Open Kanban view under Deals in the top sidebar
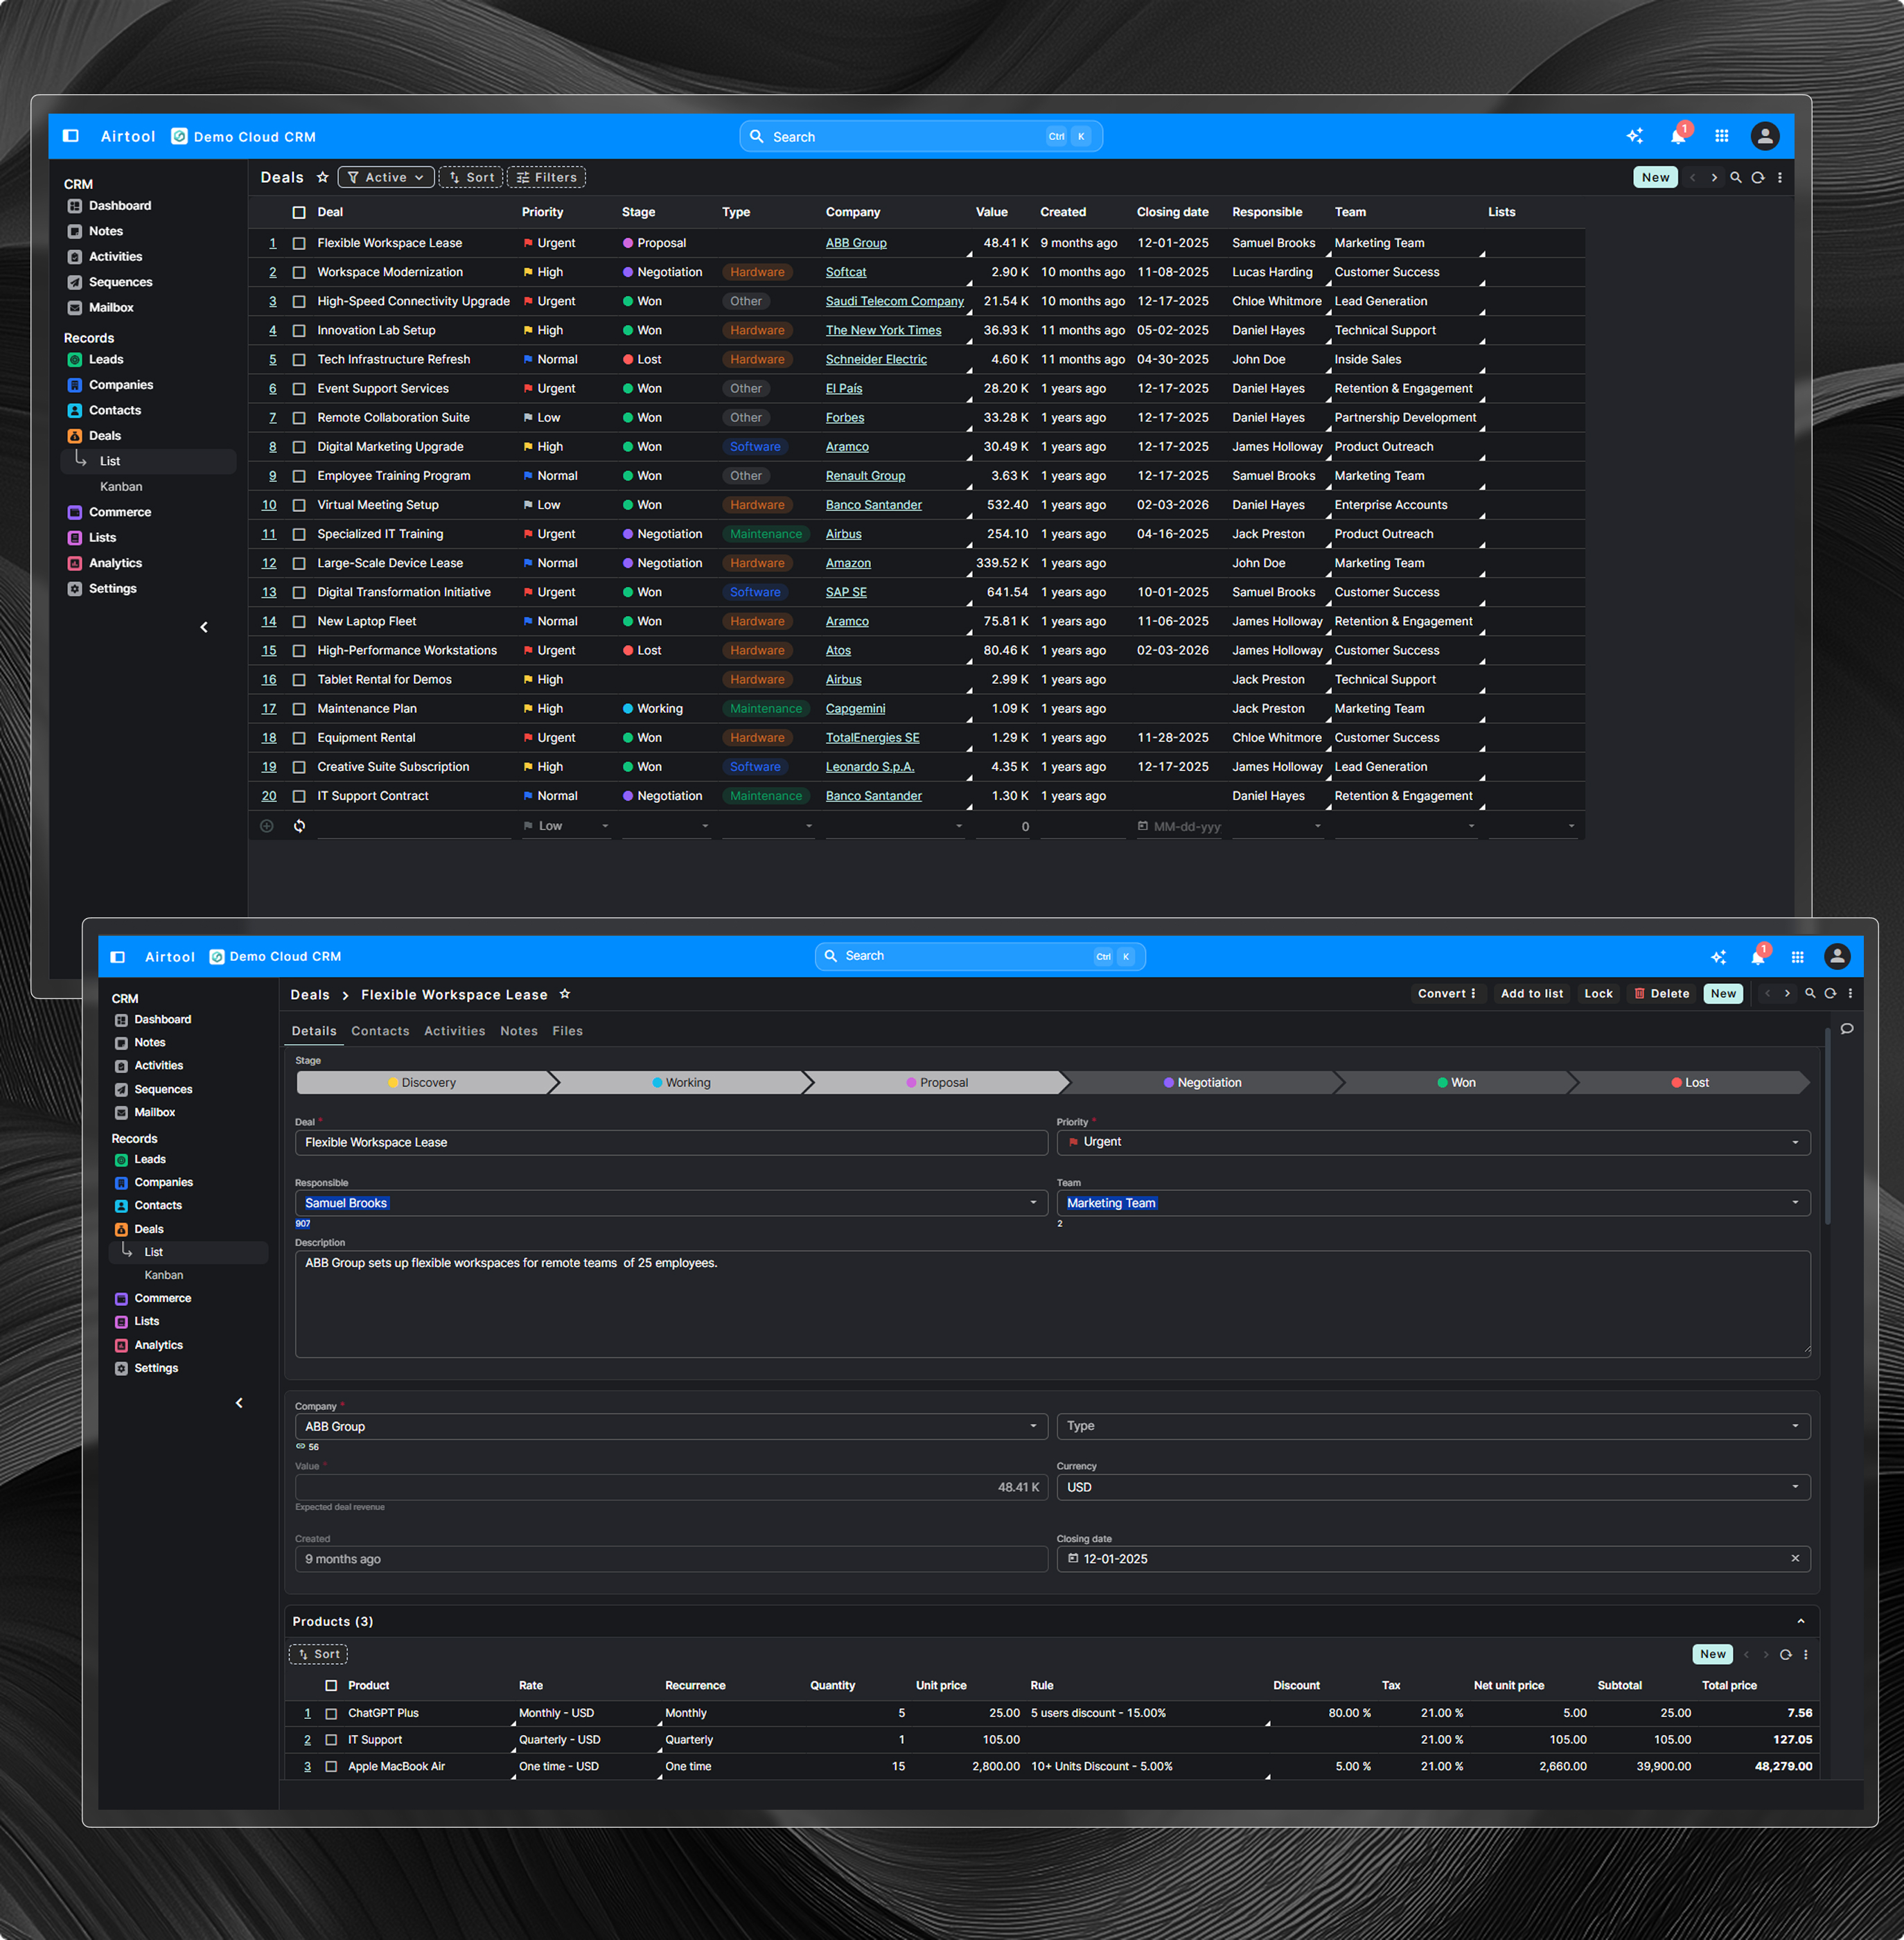The width and height of the screenshot is (1904, 1940). (121, 487)
